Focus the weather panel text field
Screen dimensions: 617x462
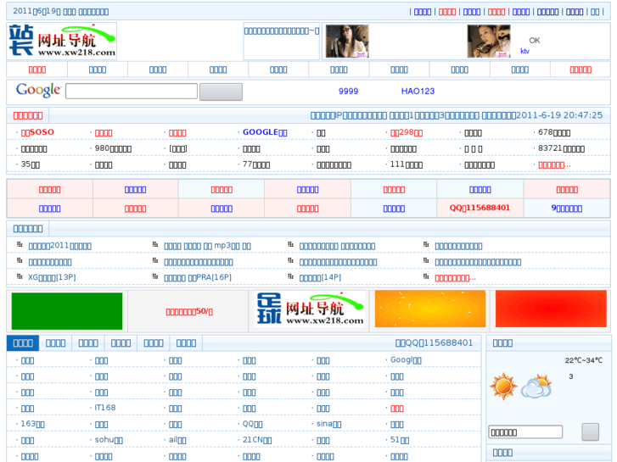(525, 432)
